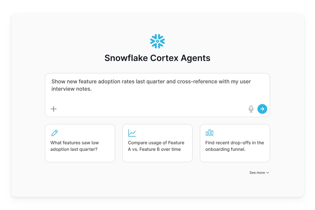Click empty space below Compare usage card text
315x210 pixels.
click(x=157, y=157)
